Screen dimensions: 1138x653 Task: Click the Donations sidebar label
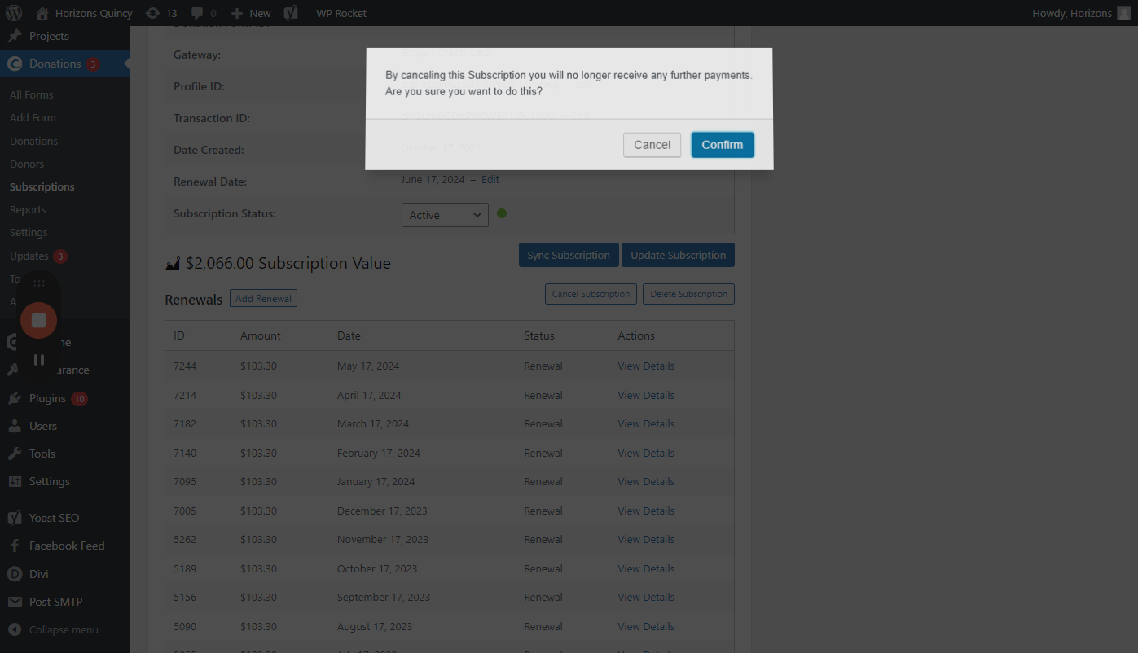pyautogui.click(x=55, y=64)
